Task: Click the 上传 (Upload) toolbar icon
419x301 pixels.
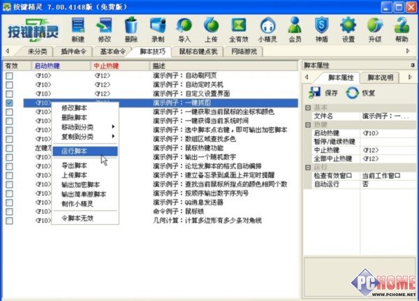Action: coord(212,29)
